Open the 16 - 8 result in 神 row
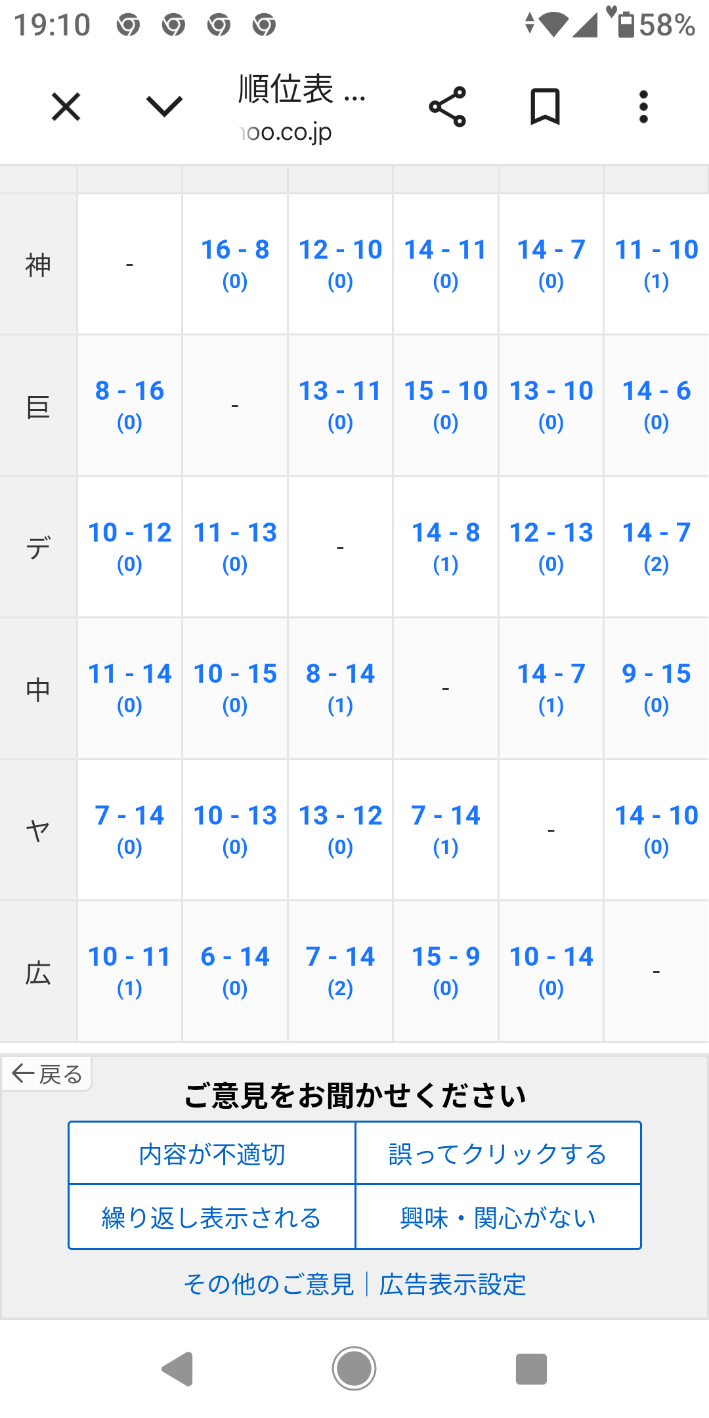 coord(235,263)
